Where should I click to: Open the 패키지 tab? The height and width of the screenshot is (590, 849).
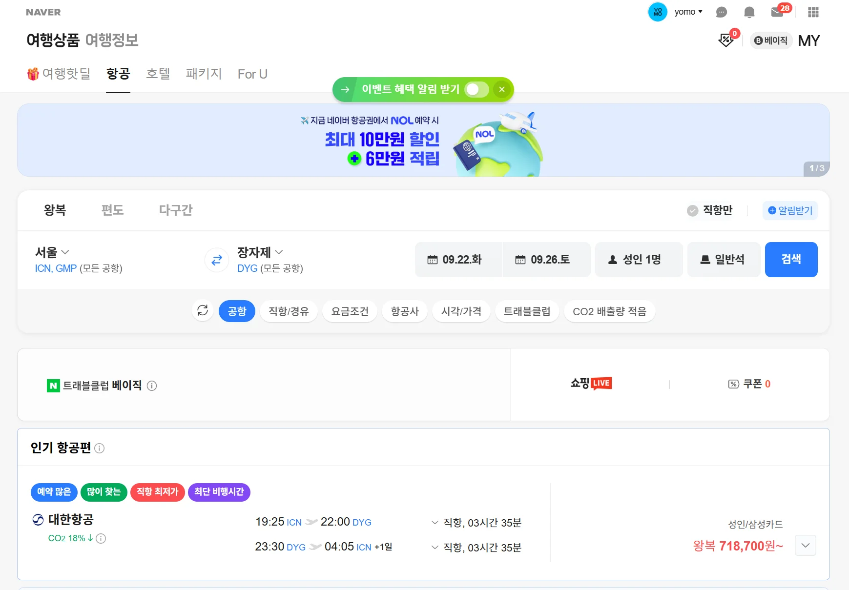click(204, 74)
